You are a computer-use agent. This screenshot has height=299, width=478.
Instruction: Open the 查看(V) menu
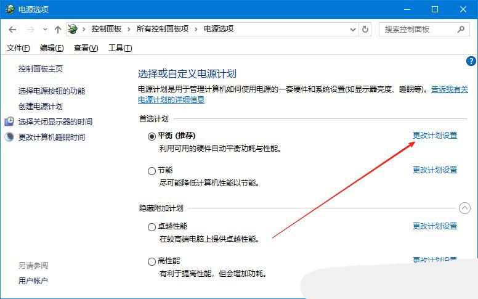point(86,48)
